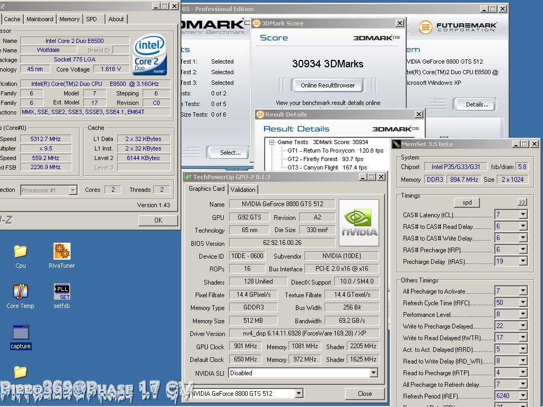Screen dimensions: 543x407
Task: Open the Refresh Period (tREF) dropdown
Action: pyautogui.click(x=523, y=396)
